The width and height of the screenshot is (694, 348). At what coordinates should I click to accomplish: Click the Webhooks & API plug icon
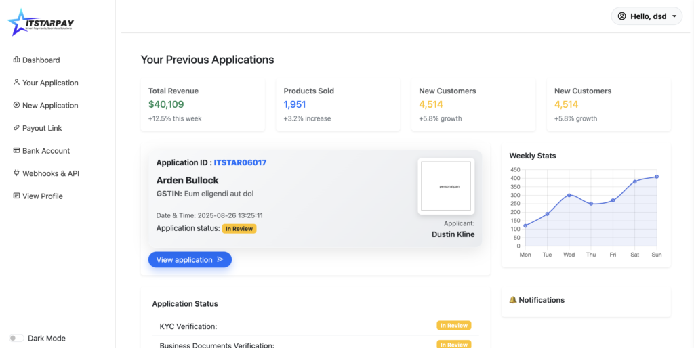point(16,173)
